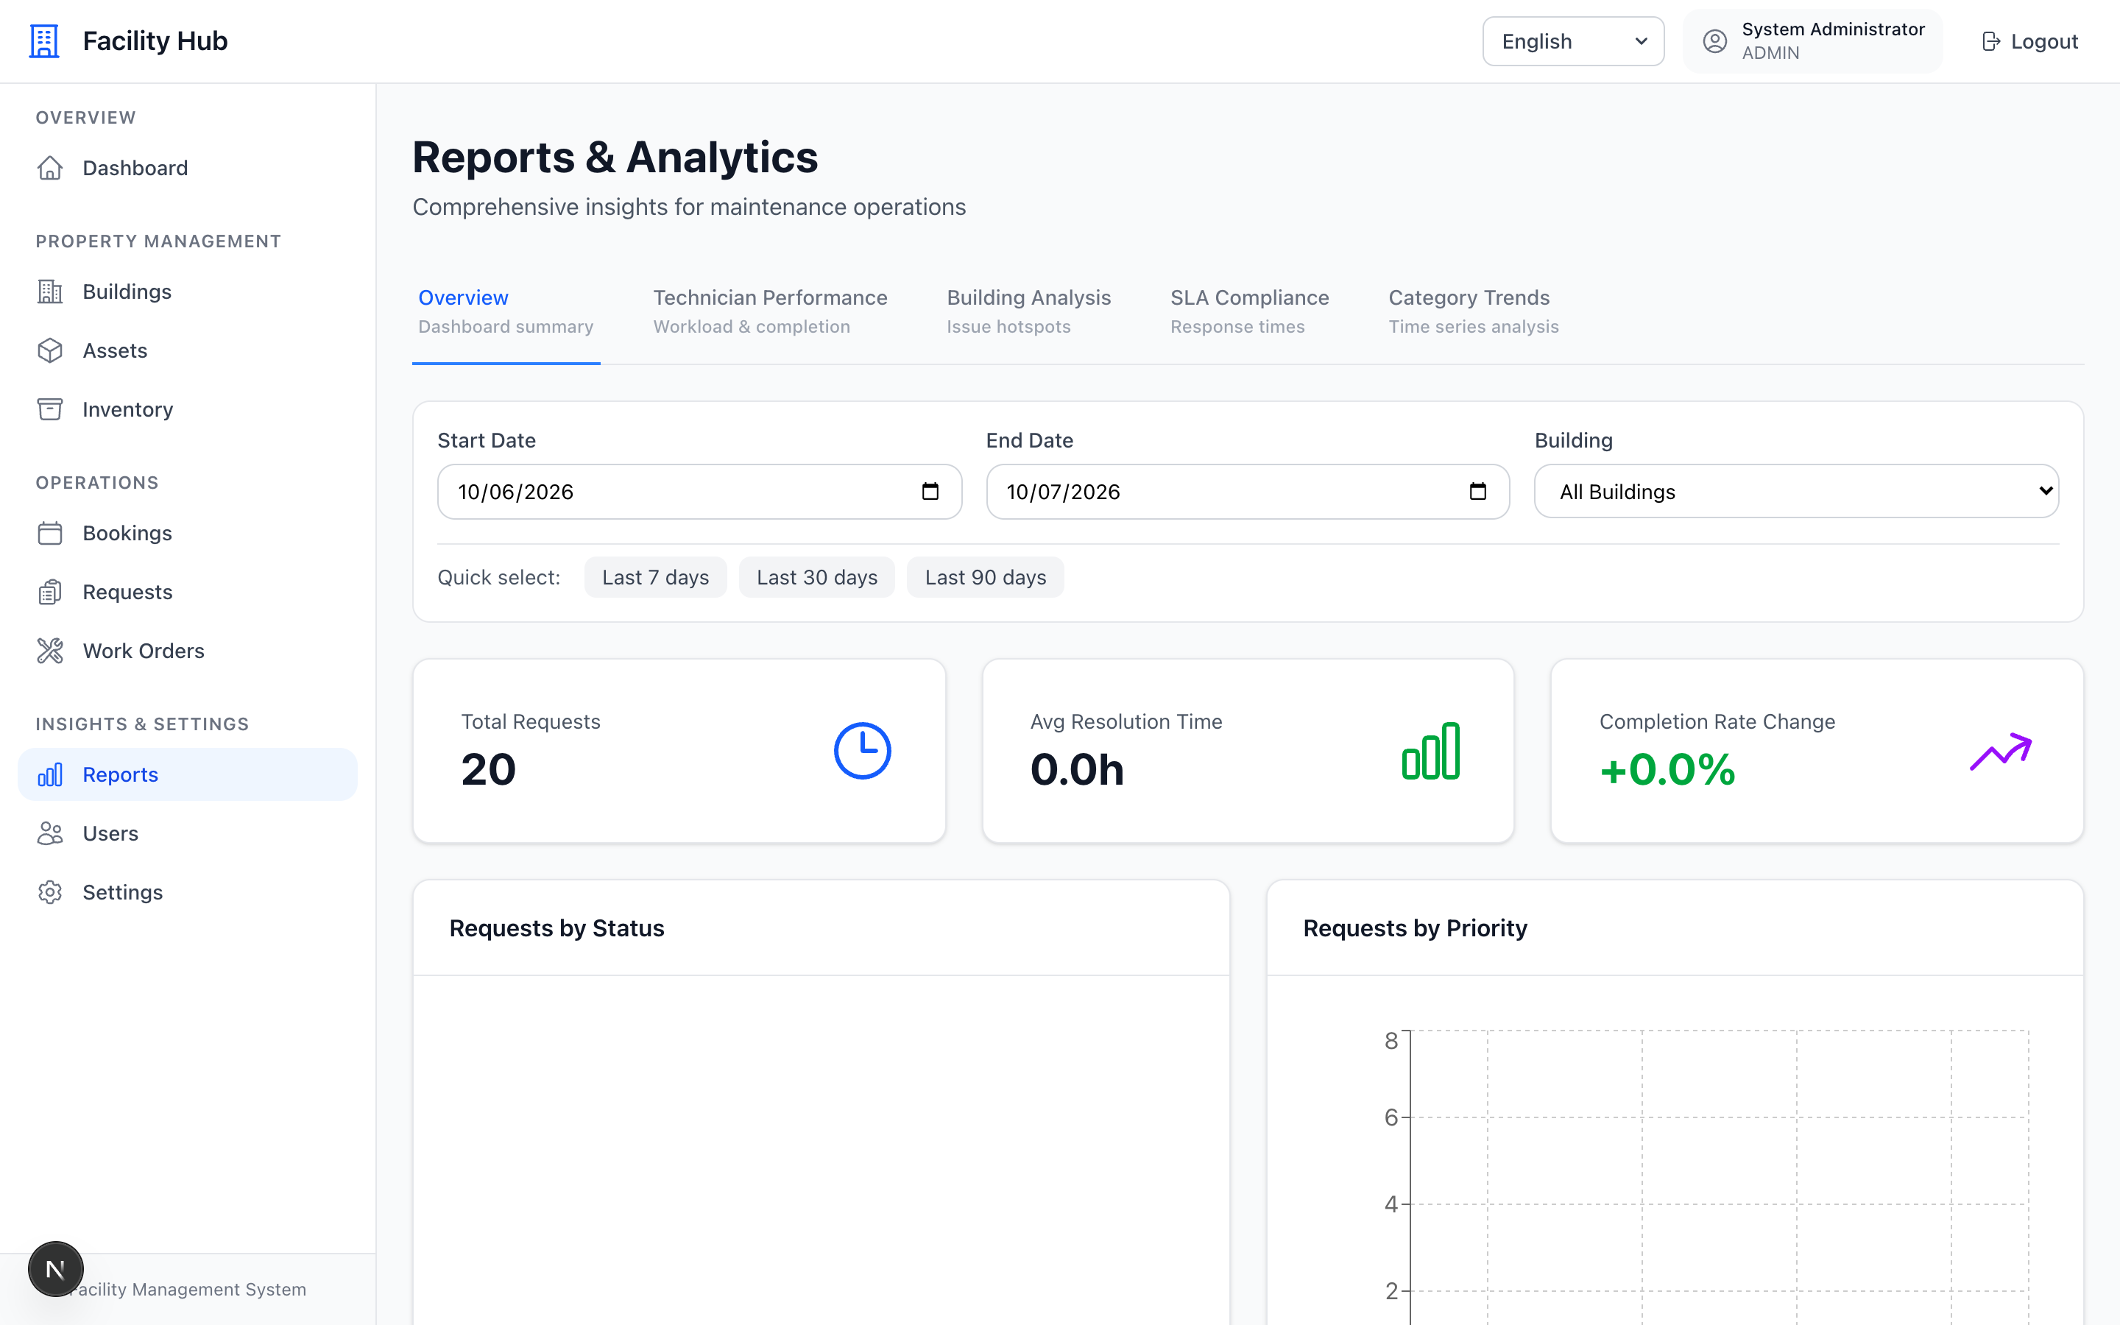The image size is (2120, 1325).
Task: Click the Requests by Priority heading
Action: point(1415,928)
